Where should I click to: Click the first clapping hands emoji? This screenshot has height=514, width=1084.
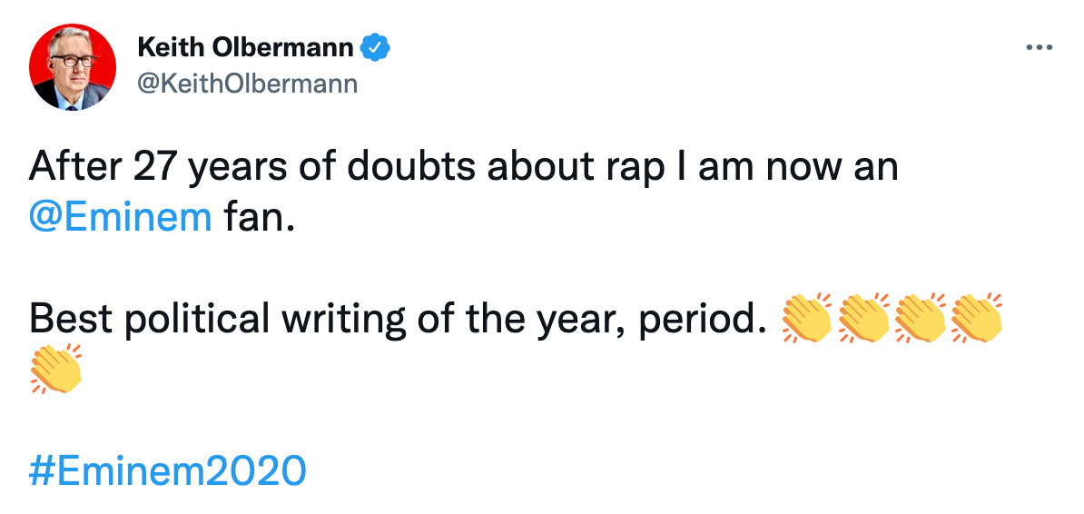point(806,318)
